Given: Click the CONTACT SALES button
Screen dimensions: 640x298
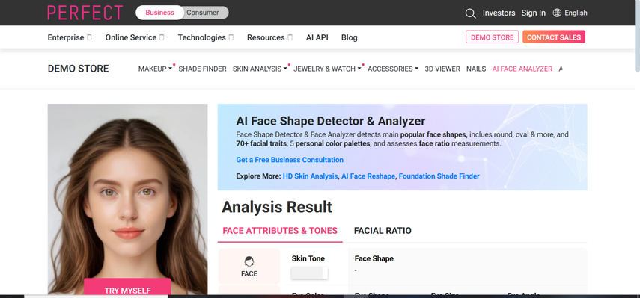Looking at the screenshot, I should point(554,37).
